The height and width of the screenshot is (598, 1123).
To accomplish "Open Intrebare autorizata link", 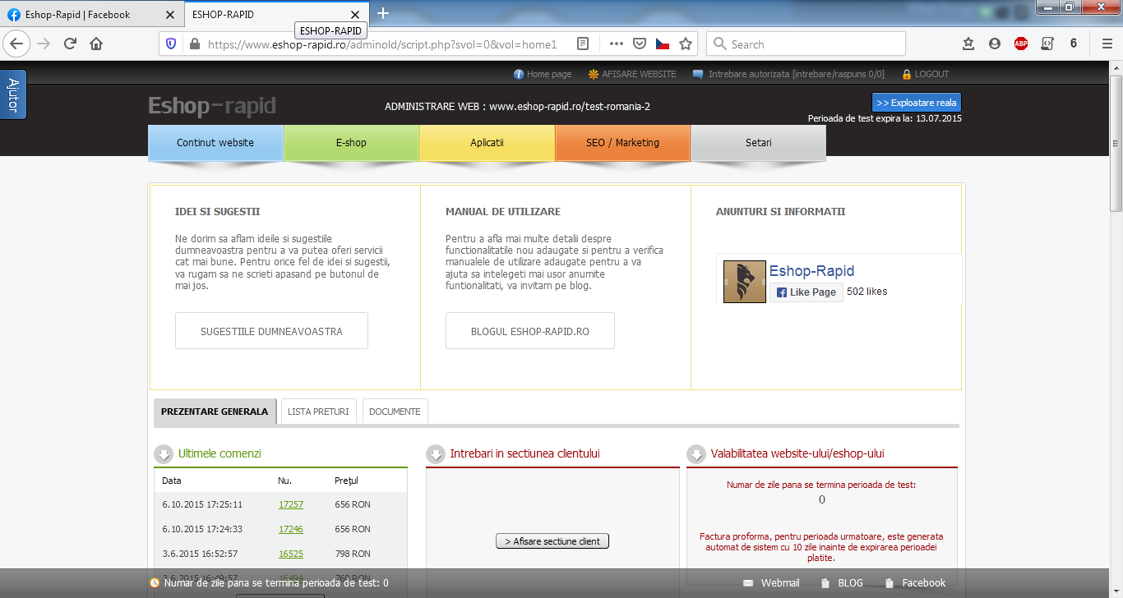I will [x=788, y=74].
